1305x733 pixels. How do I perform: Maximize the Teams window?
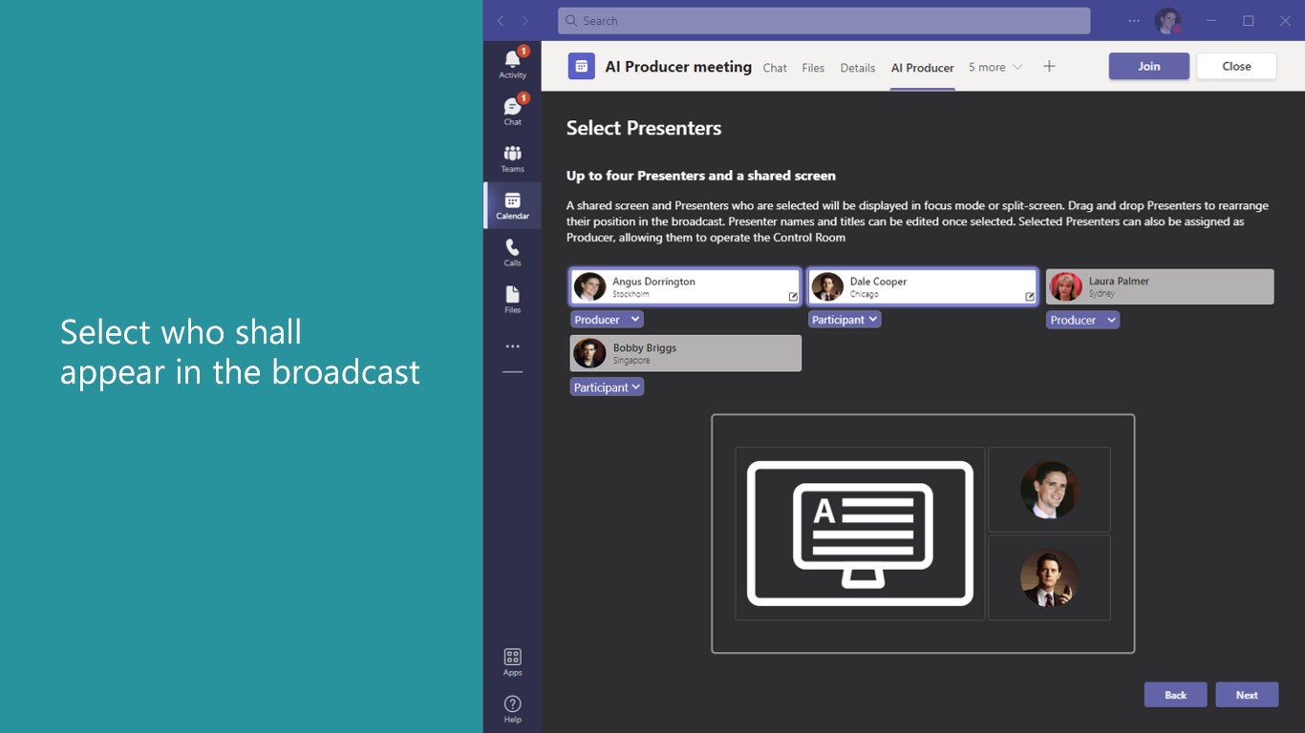(x=1248, y=21)
